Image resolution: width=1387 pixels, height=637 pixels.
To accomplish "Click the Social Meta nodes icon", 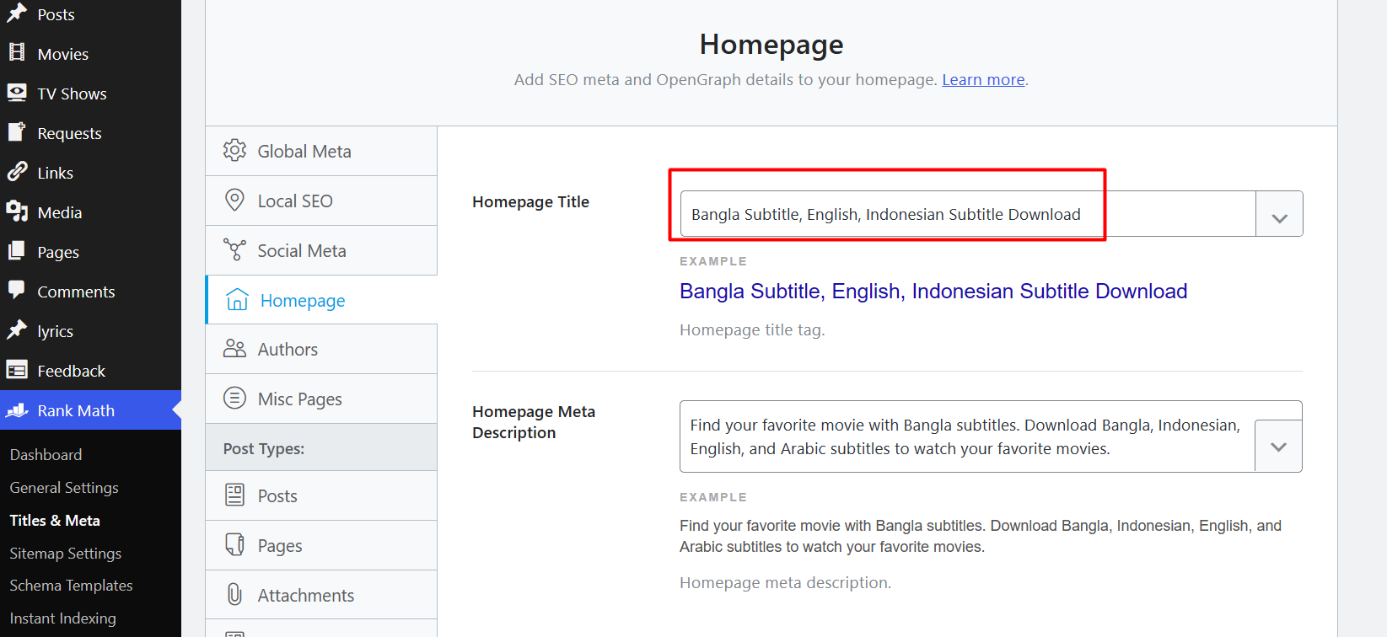I will click(234, 249).
